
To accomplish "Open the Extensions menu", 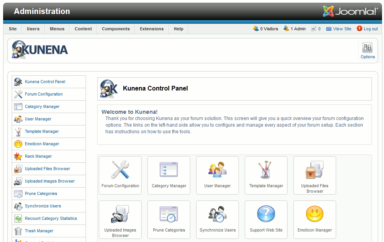I will pos(152,29).
